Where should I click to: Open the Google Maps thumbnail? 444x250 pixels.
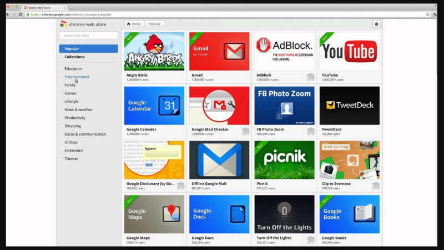click(x=154, y=214)
